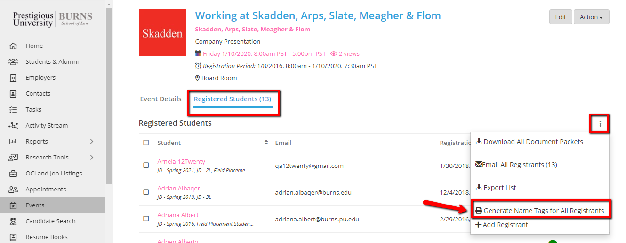This screenshot has width=626, height=243.
Task: Check the select-all checkbox in table header
Action: click(146, 143)
